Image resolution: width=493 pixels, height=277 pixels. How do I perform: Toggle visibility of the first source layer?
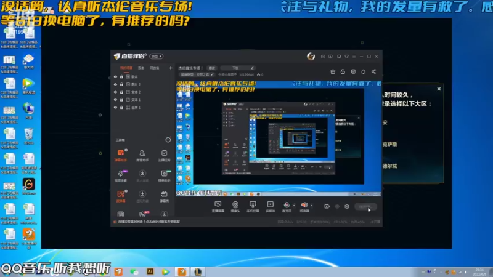[x=115, y=76]
